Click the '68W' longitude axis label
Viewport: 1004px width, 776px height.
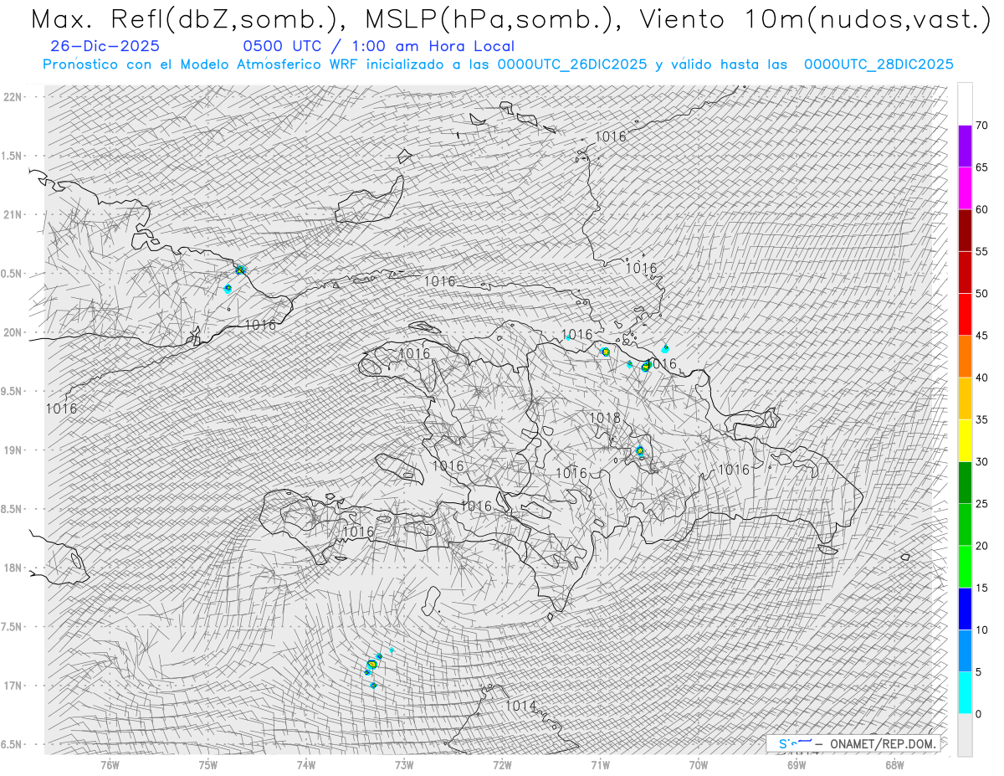pyautogui.click(x=894, y=764)
